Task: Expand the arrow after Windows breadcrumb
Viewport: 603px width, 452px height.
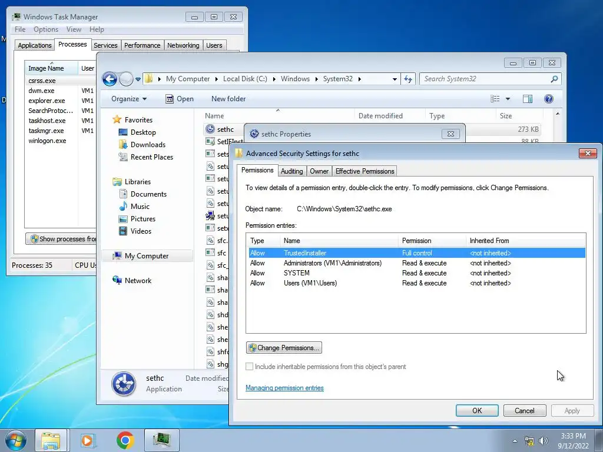Action: click(x=317, y=79)
